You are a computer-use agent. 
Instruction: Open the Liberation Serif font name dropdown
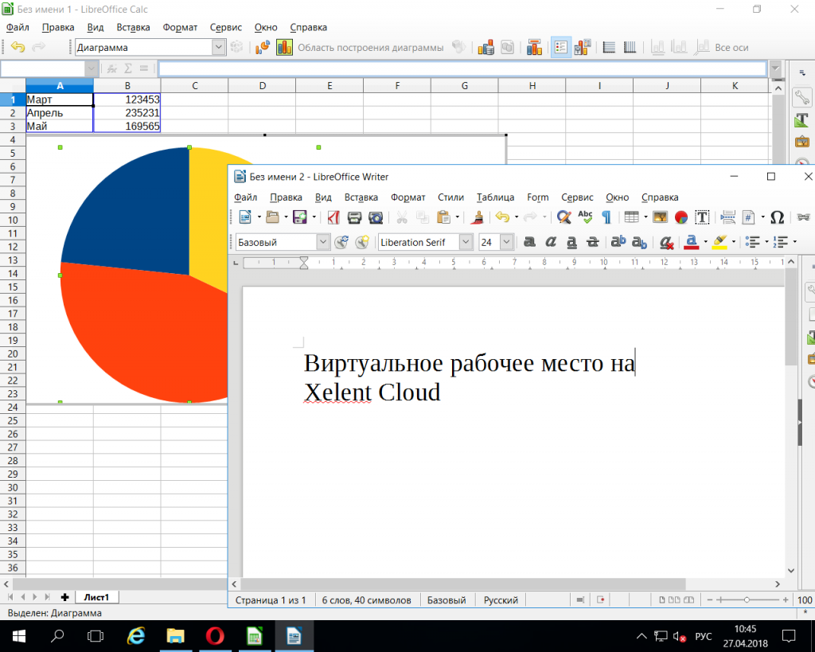point(466,242)
